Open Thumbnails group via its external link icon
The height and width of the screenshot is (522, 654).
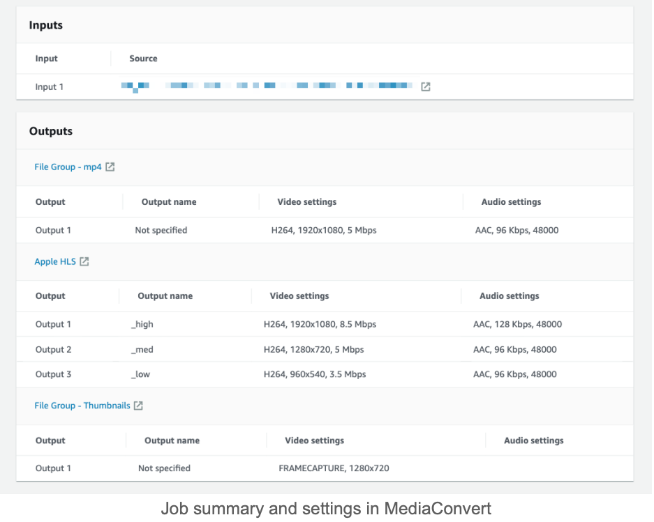tap(137, 405)
